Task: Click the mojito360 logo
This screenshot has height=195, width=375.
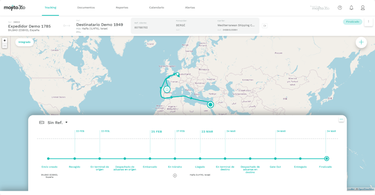Action: [15, 8]
